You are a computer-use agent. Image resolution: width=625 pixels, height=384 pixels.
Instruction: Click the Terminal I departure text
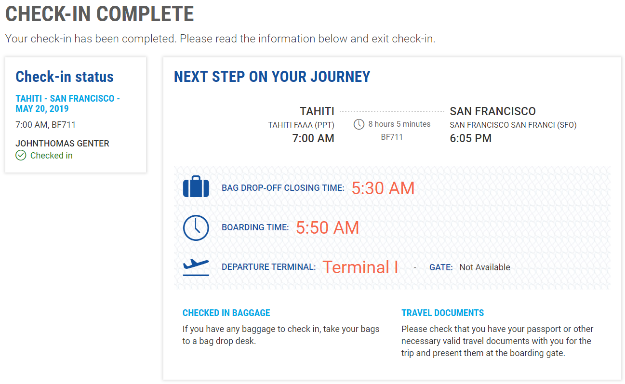coord(360,267)
